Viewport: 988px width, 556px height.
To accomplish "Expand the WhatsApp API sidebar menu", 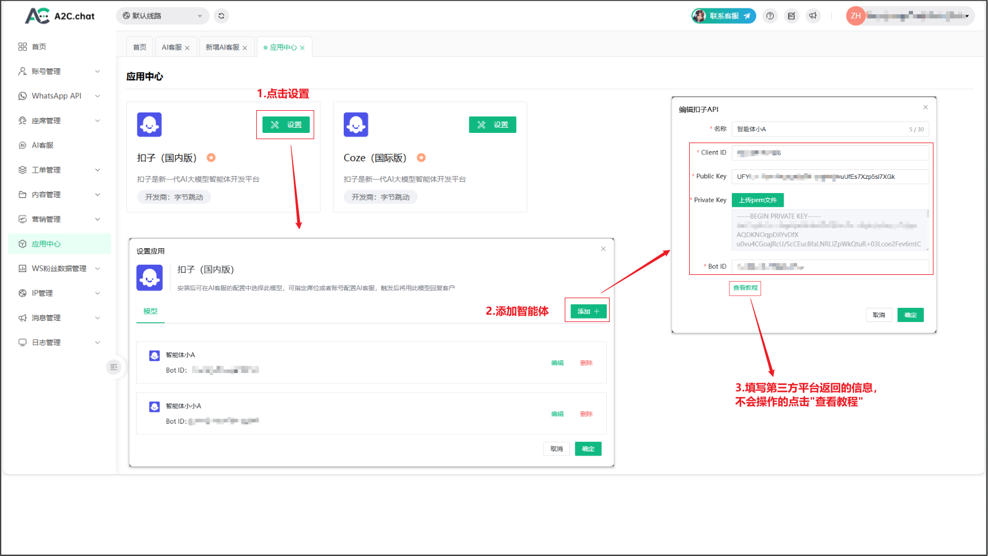I will [x=60, y=96].
